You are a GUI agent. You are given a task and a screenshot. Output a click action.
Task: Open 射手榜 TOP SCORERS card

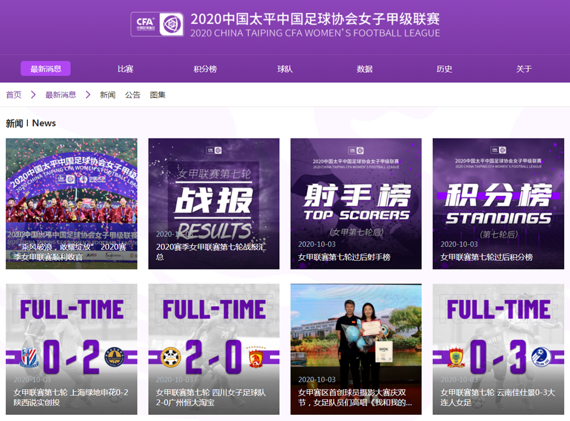356,204
